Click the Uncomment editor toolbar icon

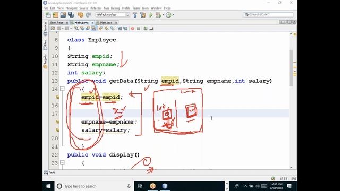coord(151,28)
